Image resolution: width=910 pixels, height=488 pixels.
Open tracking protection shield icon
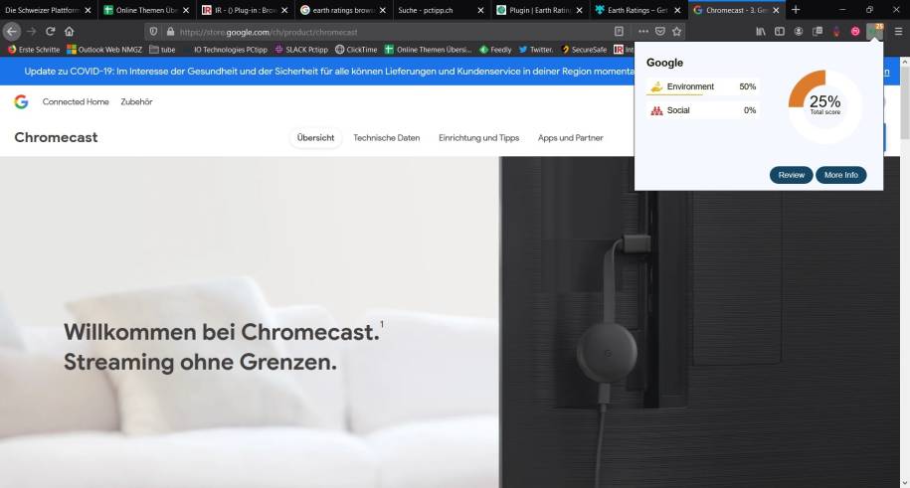(x=153, y=32)
